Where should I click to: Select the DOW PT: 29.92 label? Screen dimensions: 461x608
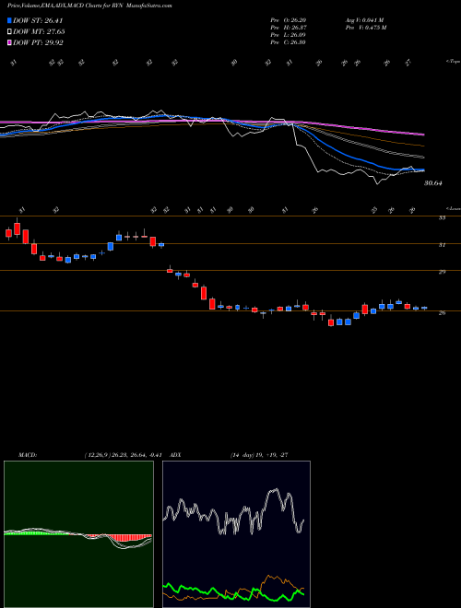[39, 42]
